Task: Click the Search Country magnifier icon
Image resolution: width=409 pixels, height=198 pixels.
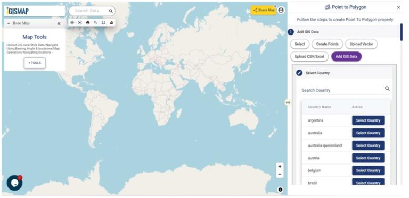Action: [x=387, y=89]
